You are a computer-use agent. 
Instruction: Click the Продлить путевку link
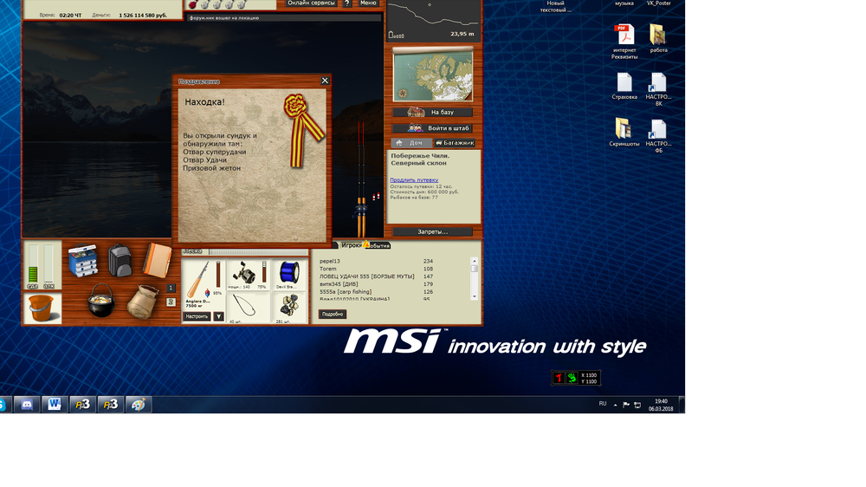tap(414, 179)
